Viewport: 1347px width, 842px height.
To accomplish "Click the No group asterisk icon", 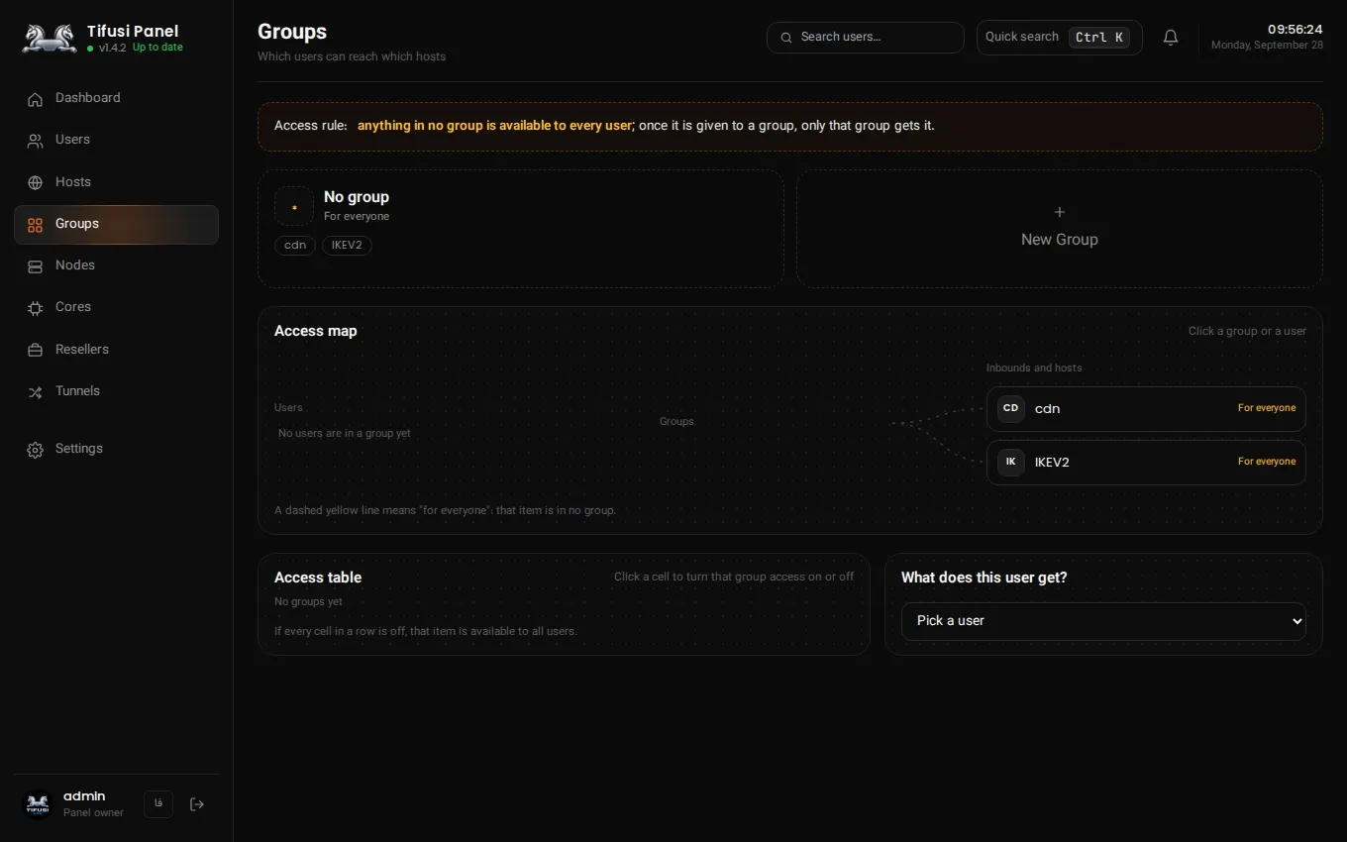I will (x=294, y=206).
